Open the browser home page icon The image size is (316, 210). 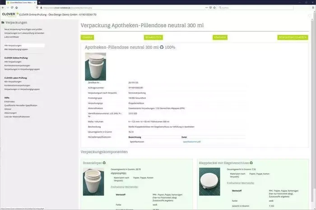click(x=17, y=8)
